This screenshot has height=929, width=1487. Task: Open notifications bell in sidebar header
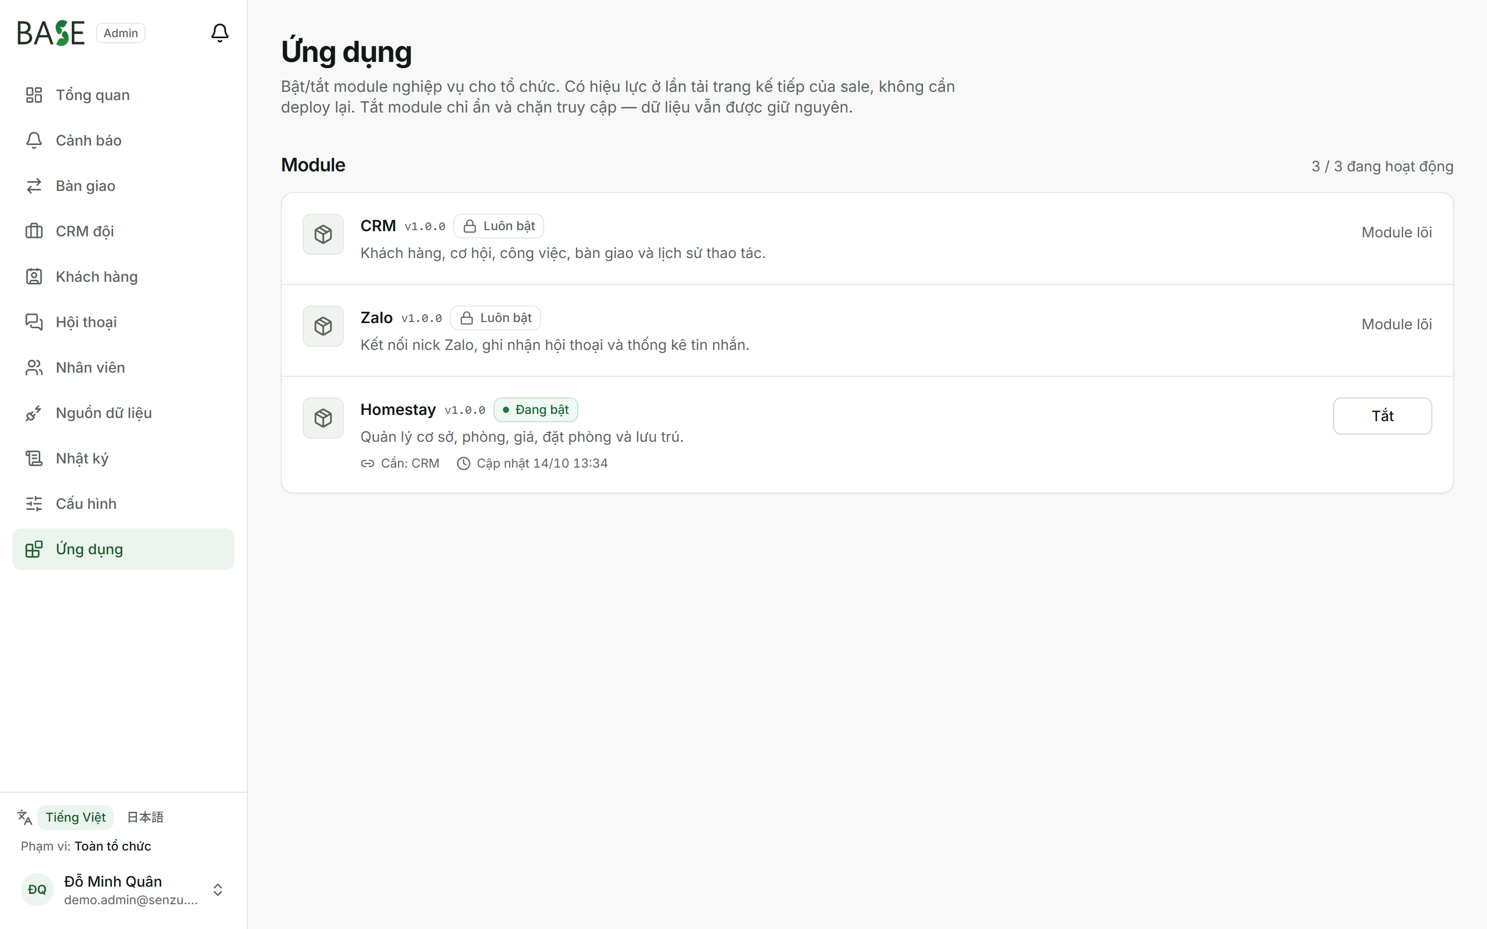(219, 33)
